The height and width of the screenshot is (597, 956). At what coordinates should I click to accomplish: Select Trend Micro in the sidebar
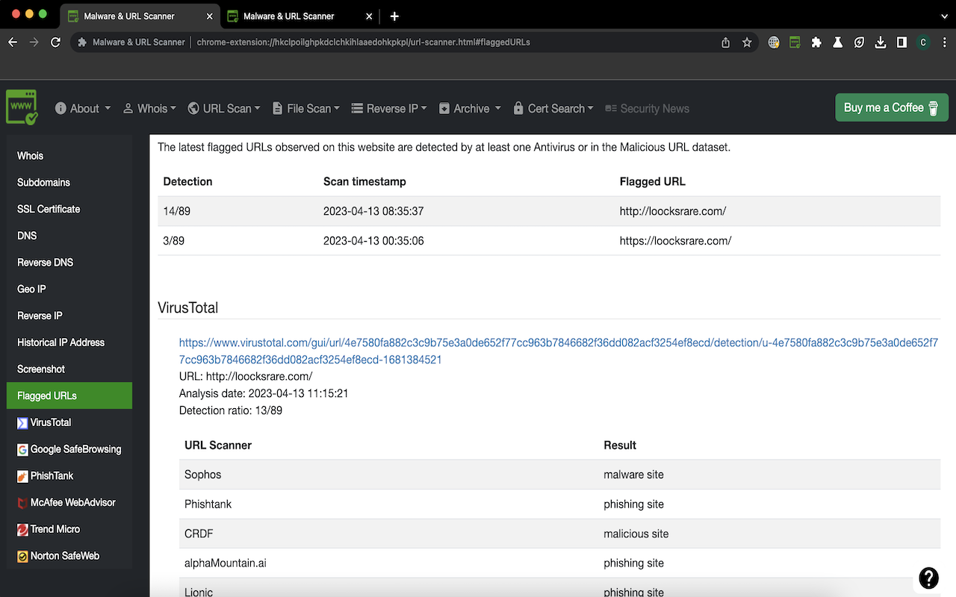(x=55, y=529)
